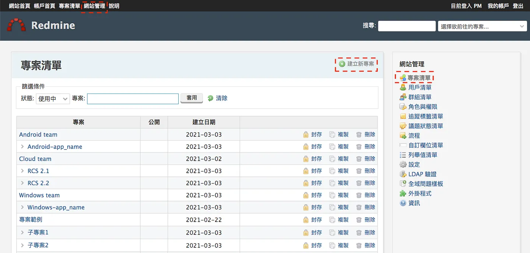Open 說明 help menu item
The image size is (530, 253).
114,6
